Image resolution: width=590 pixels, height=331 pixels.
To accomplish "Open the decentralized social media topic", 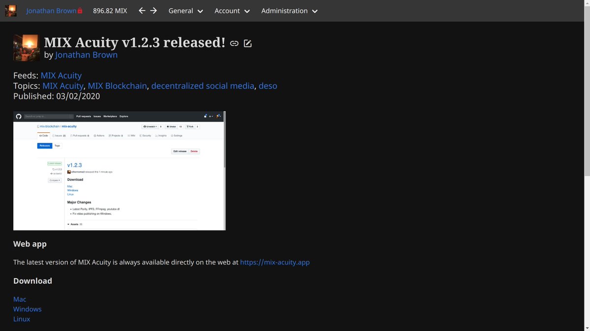I will click(x=203, y=86).
